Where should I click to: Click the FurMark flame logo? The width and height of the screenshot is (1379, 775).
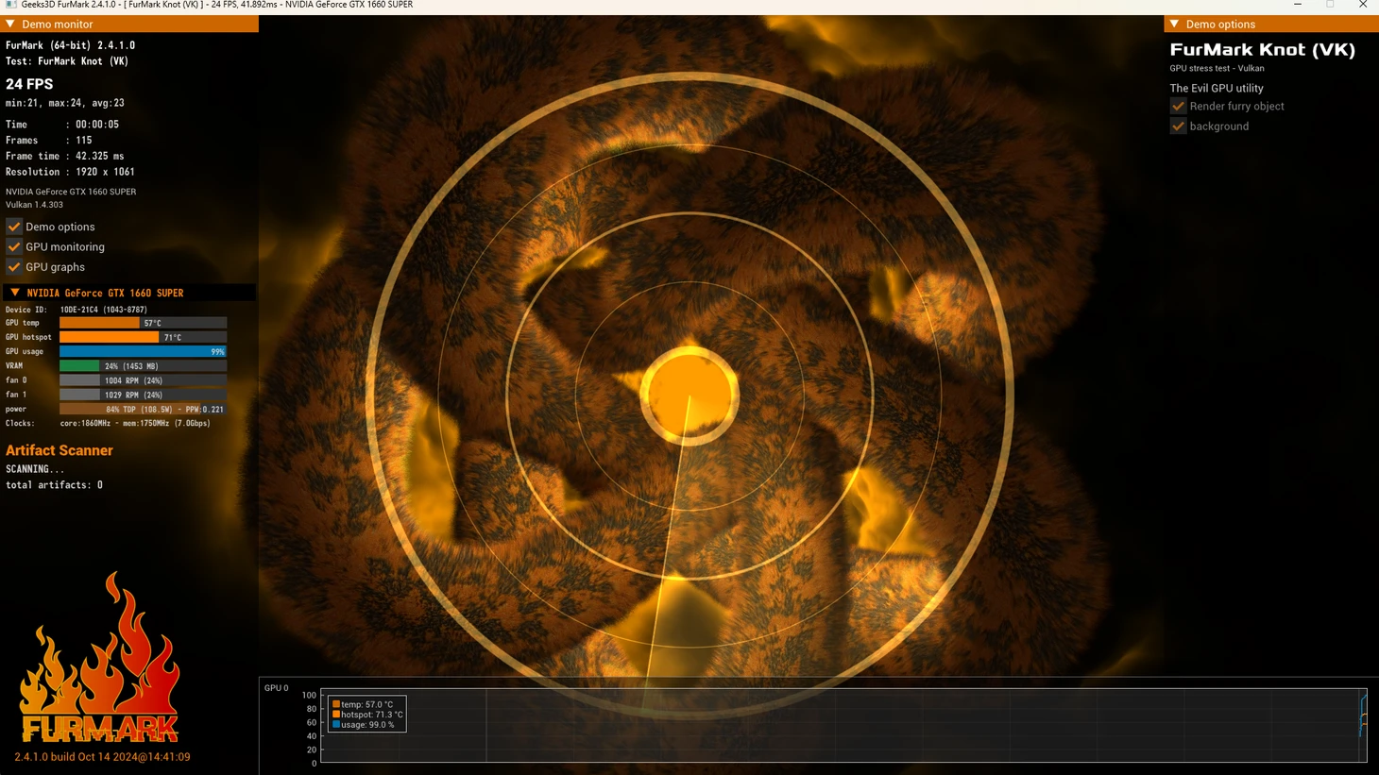[x=99, y=657]
